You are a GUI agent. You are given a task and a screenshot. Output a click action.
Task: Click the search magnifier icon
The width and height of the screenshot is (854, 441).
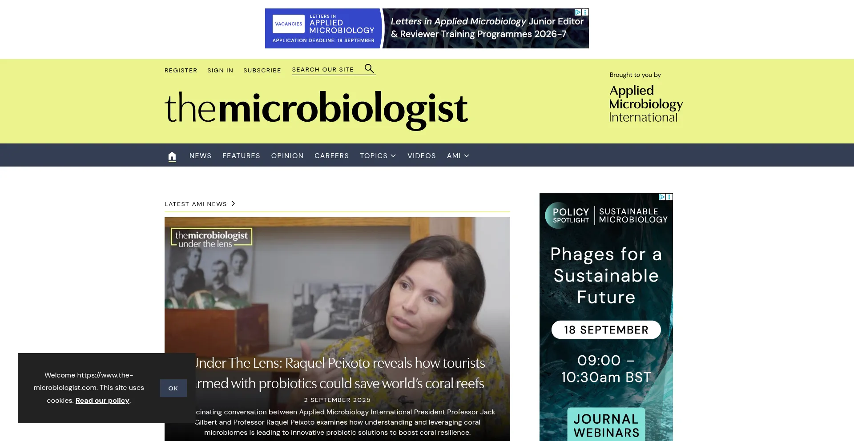click(369, 68)
